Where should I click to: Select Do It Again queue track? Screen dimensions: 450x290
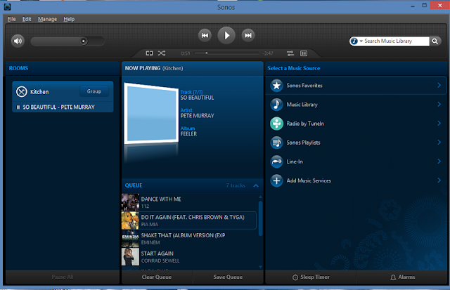click(x=189, y=220)
